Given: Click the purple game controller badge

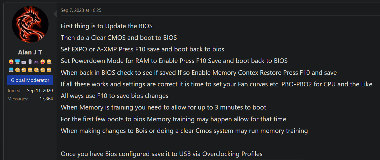Looking at the screenshot, I should tap(36, 62).
